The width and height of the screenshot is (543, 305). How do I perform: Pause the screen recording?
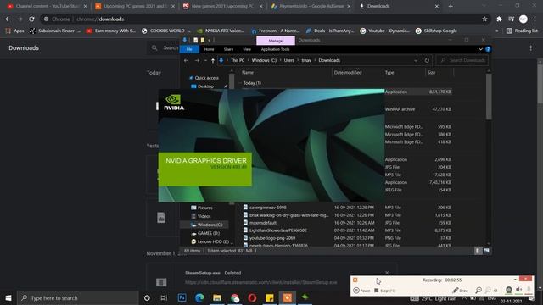pyautogui.click(x=361, y=291)
